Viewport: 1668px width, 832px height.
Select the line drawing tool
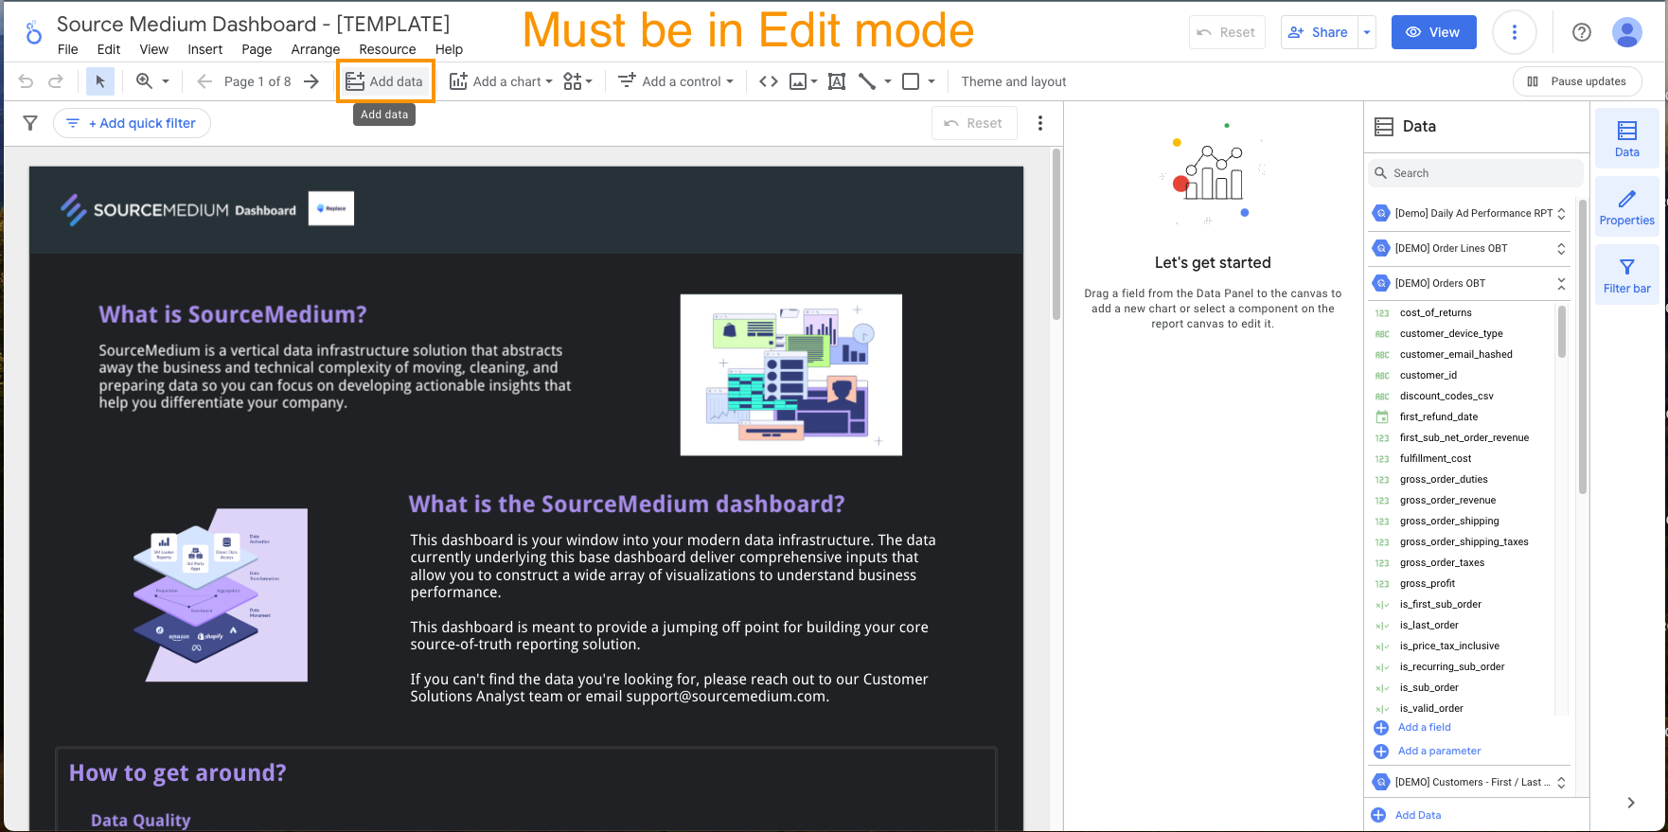click(x=867, y=81)
